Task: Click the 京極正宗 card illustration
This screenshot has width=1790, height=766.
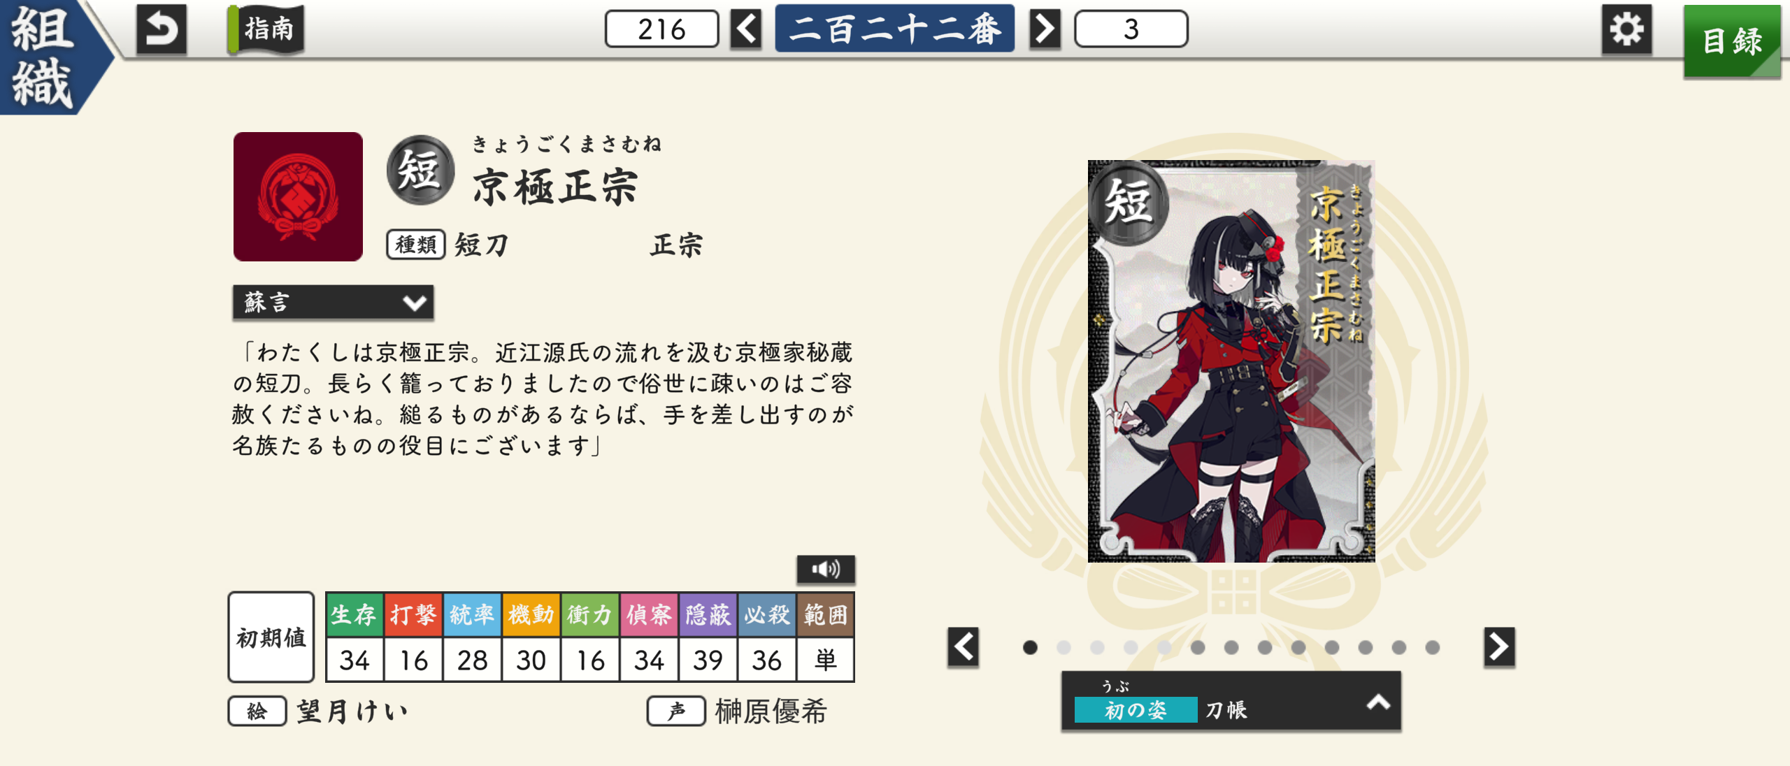Action: [1231, 361]
